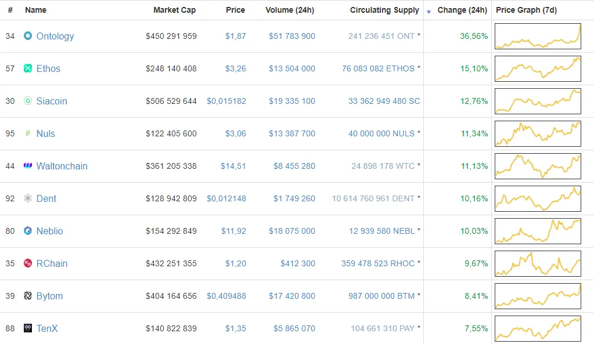This screenshot has height=344, width=594.
Task: Click the TenX coin logo icon
Action: pyautogui.click(x=28, y=328)
